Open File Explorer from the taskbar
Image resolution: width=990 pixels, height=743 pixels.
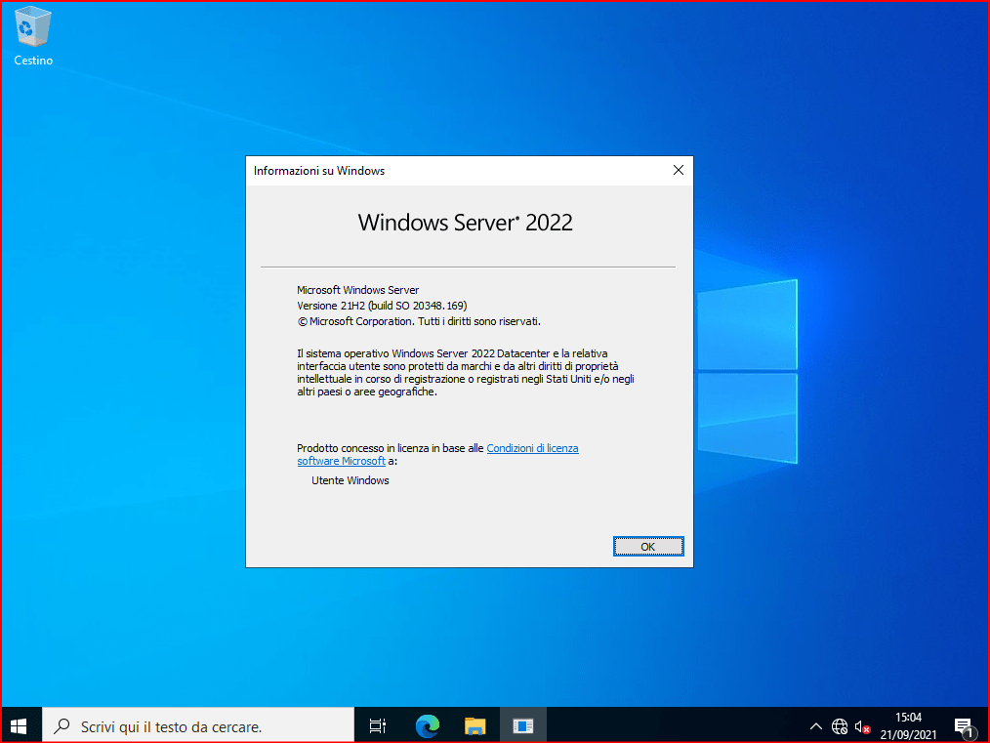[x=475, y=725]
